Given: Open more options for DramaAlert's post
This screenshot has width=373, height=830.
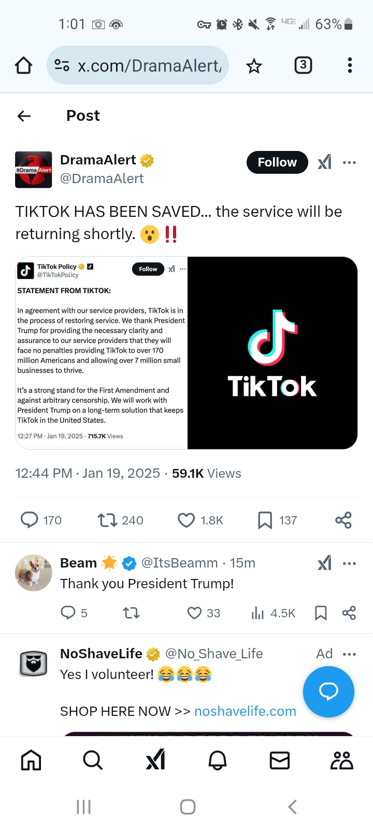Looking at the screenshot, I should (x=350, y=162).
